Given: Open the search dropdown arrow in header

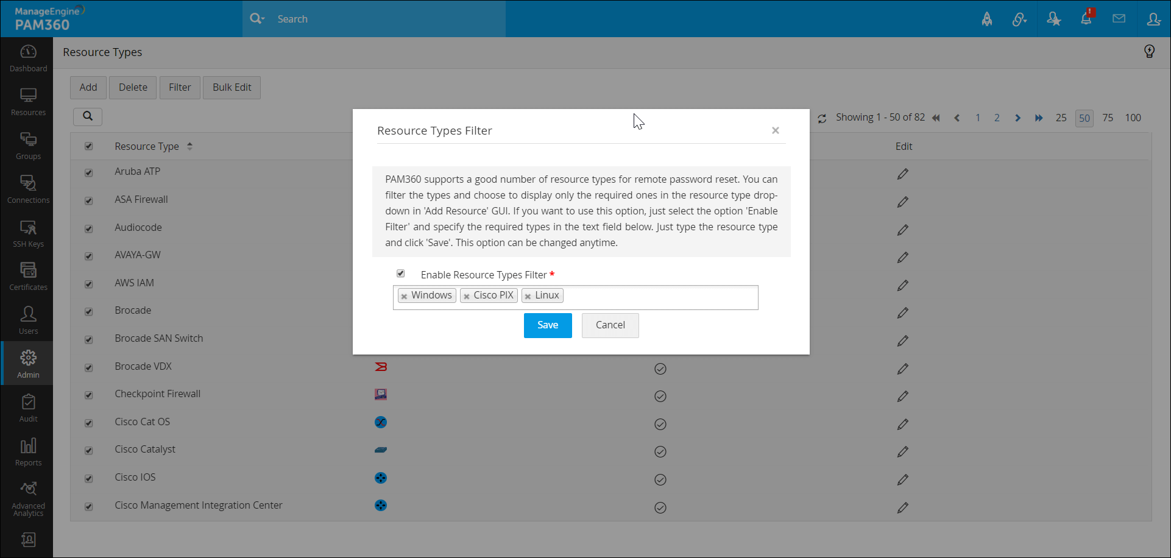Looking at the screenshot, I should (263, 19).
